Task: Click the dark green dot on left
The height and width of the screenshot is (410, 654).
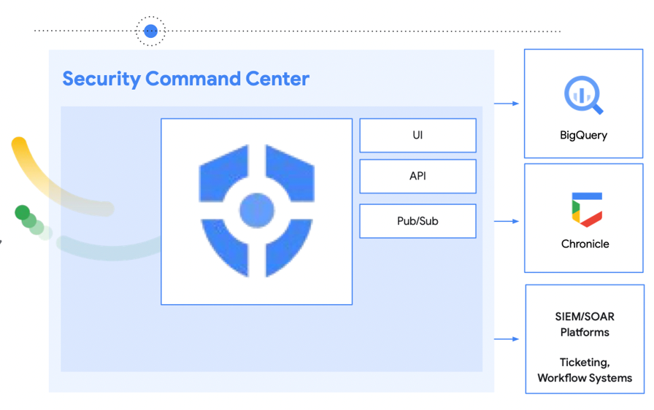Action: 23,213
